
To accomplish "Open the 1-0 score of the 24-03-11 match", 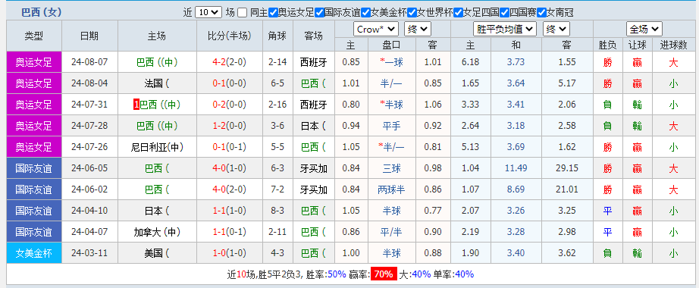I will tap(219, 253).
